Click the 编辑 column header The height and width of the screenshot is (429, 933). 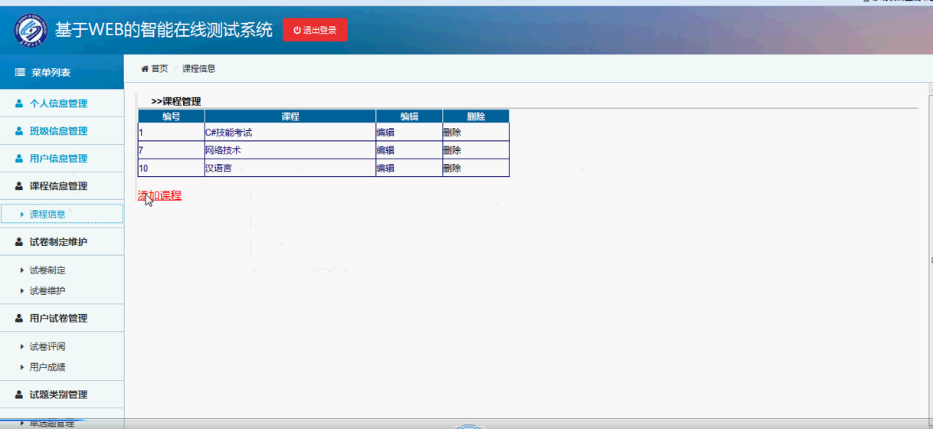click(409, 116)
